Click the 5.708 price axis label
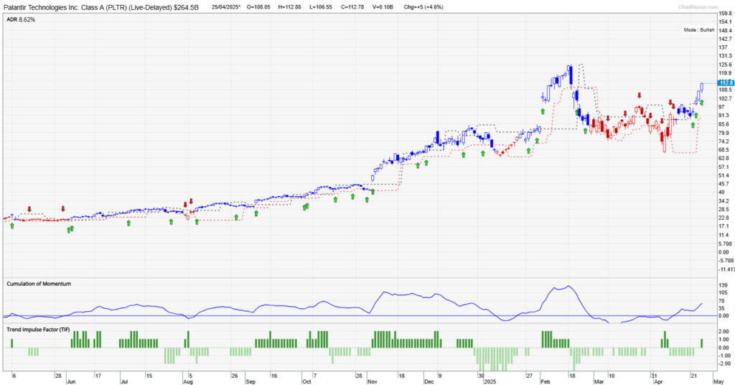 (725, 243)
